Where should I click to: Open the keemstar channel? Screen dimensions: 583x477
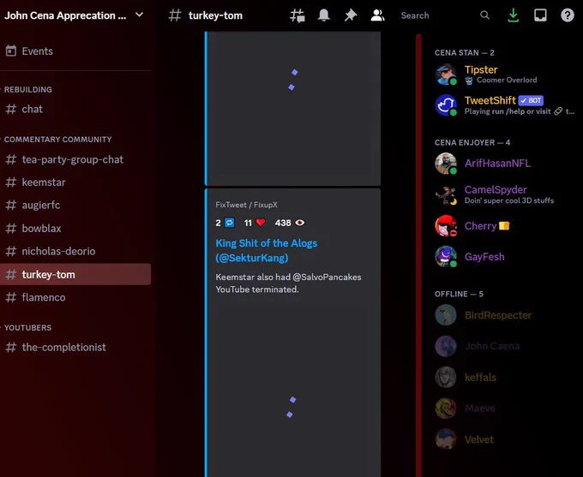[75, 182]
